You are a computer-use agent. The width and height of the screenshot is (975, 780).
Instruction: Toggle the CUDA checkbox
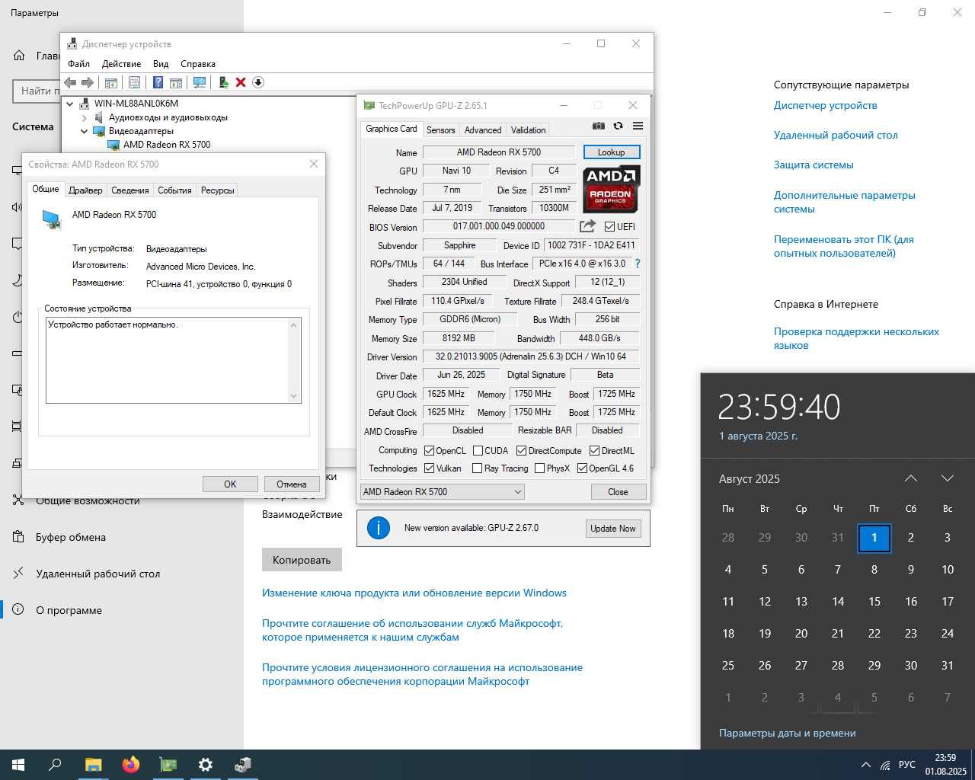pyautogui.click(x=478, y=450)
